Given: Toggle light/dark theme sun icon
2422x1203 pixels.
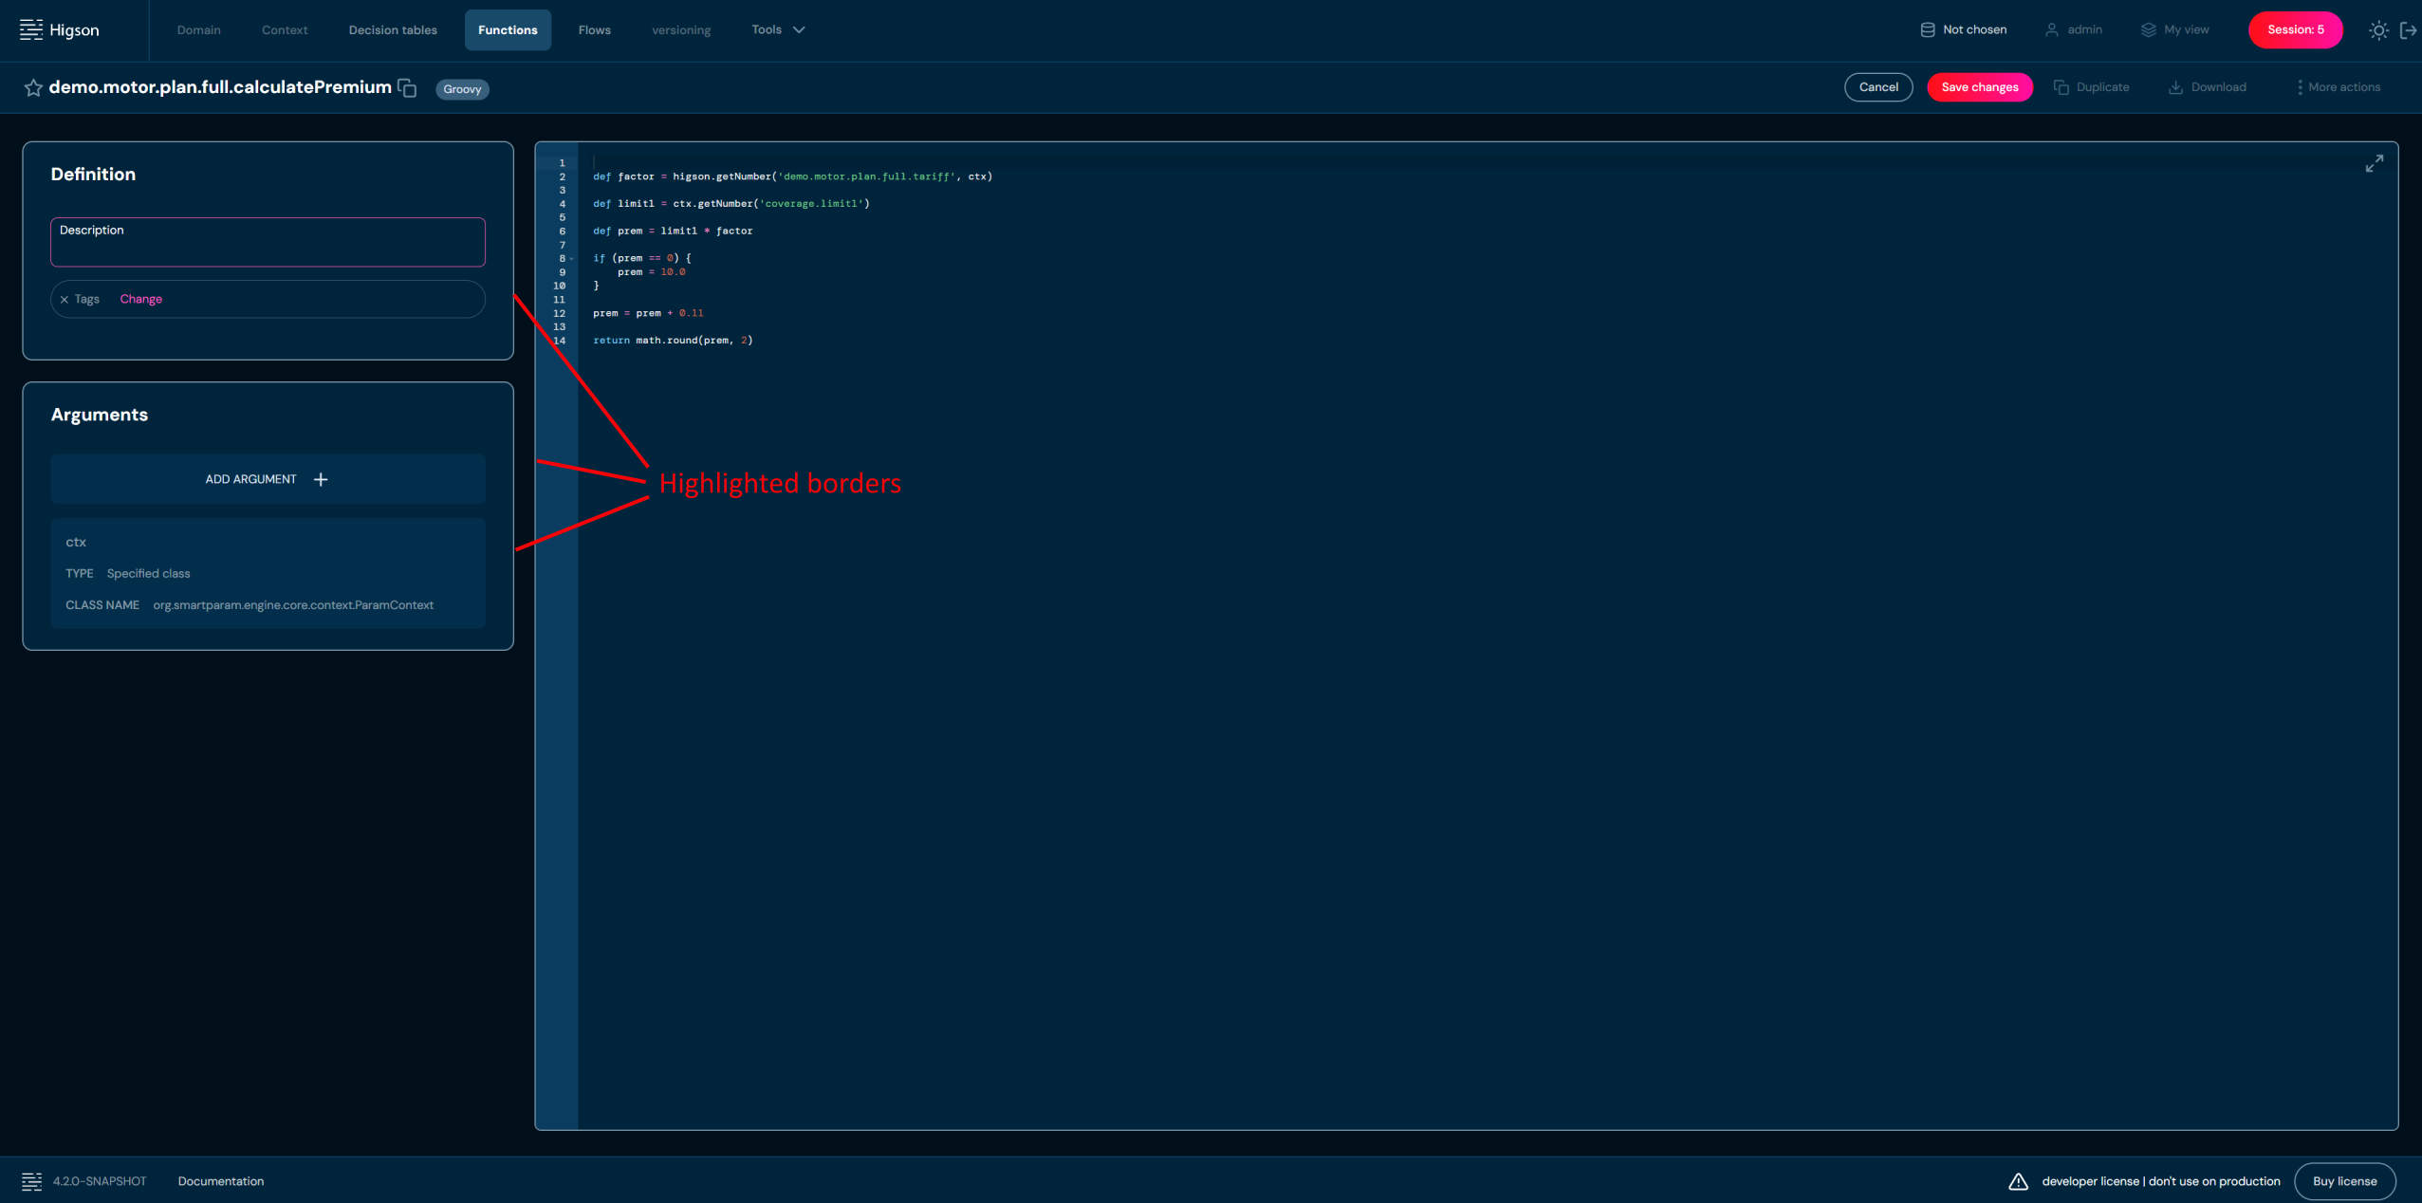Looking at the screenshot, I should point(2377,30).
